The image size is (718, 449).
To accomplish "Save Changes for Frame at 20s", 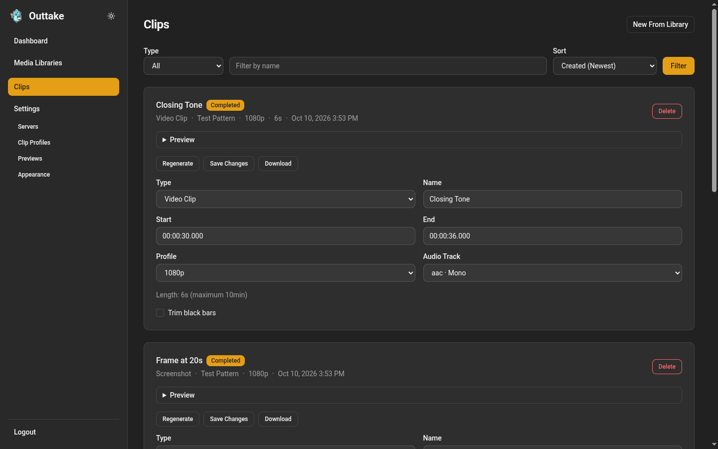I will pos(229,419).
